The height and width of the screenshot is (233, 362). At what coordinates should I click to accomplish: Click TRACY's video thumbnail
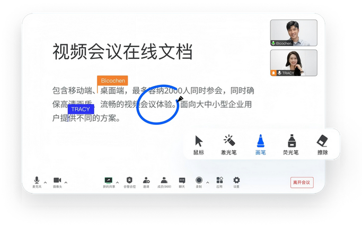click(294, 63)
